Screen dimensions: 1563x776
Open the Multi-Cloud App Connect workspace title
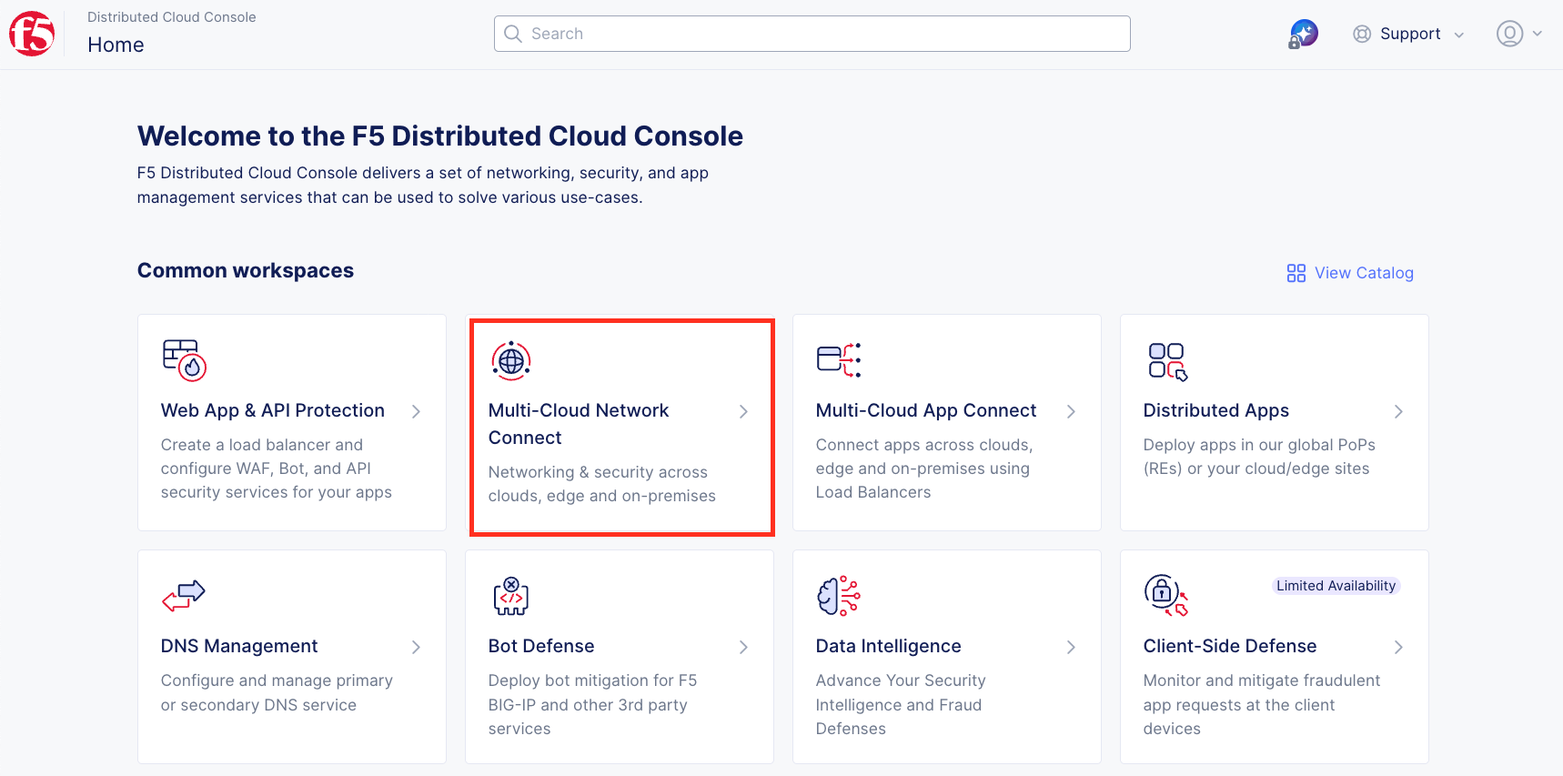[x=926, y=410]
